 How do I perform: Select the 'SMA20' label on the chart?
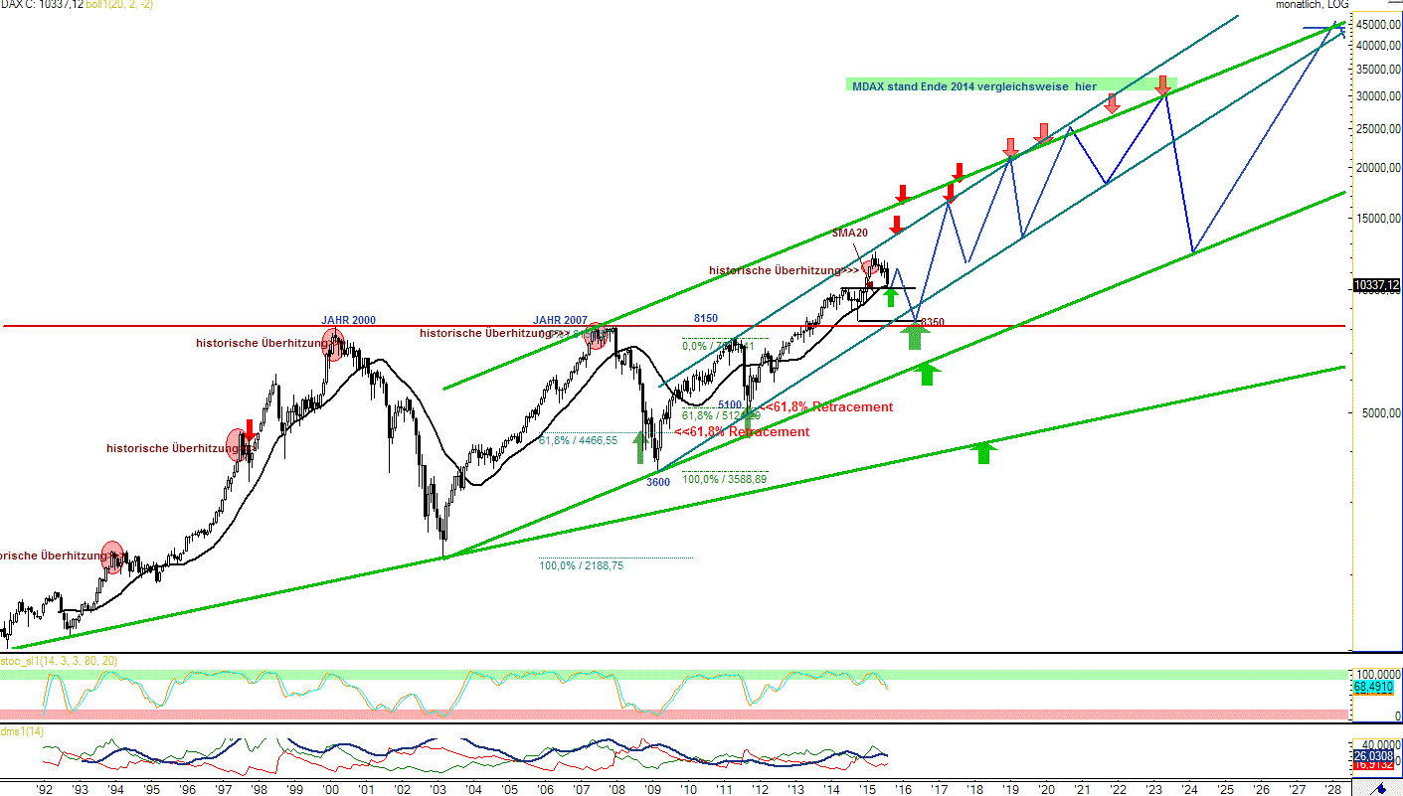(x=850, y=233)
